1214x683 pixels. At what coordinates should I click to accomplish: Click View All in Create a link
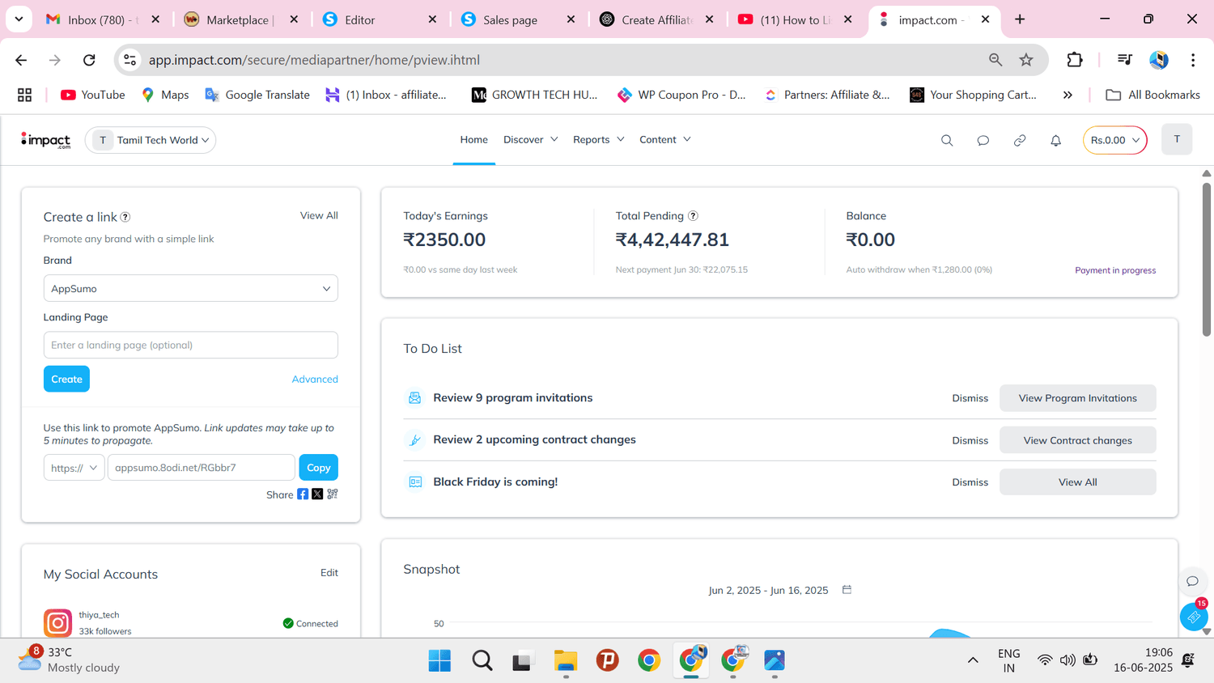(319, 215)
